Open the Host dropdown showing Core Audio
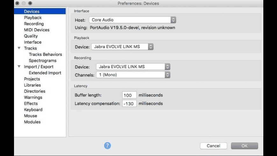 point(132,20)
